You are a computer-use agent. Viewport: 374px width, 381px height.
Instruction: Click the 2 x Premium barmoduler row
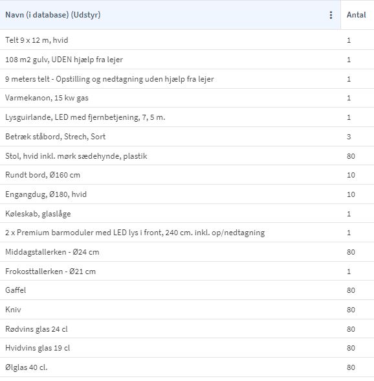[x=187, y=233]
